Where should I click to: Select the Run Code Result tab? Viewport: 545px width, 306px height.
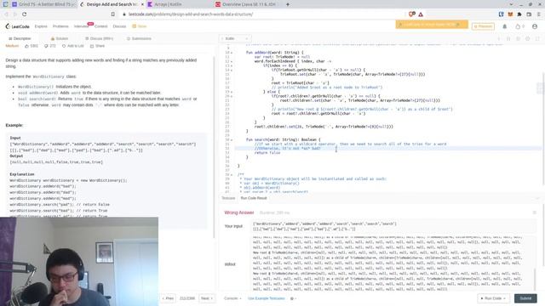(254, 198)
